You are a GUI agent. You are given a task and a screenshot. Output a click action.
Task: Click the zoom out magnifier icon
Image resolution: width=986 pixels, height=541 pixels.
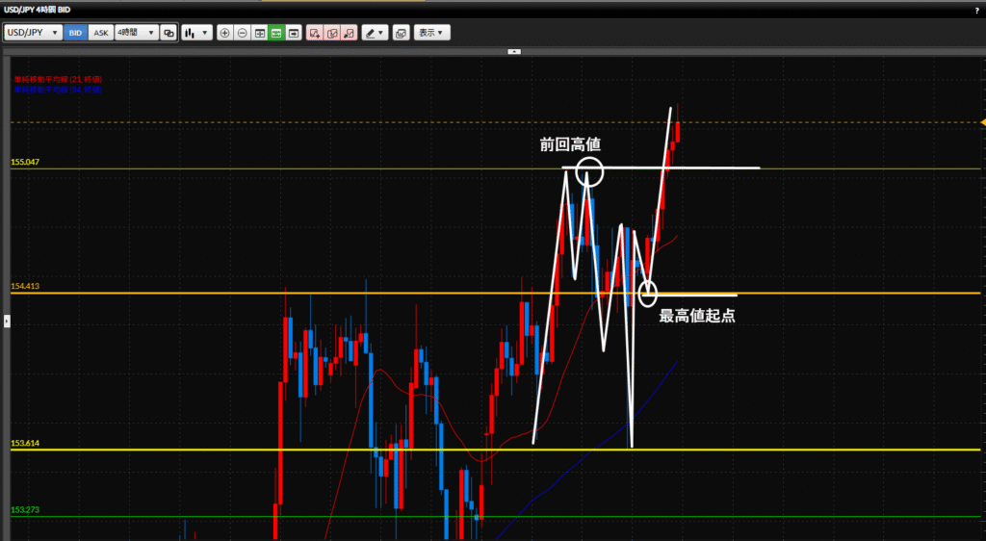pyautogui.click(x=243, y=33)
